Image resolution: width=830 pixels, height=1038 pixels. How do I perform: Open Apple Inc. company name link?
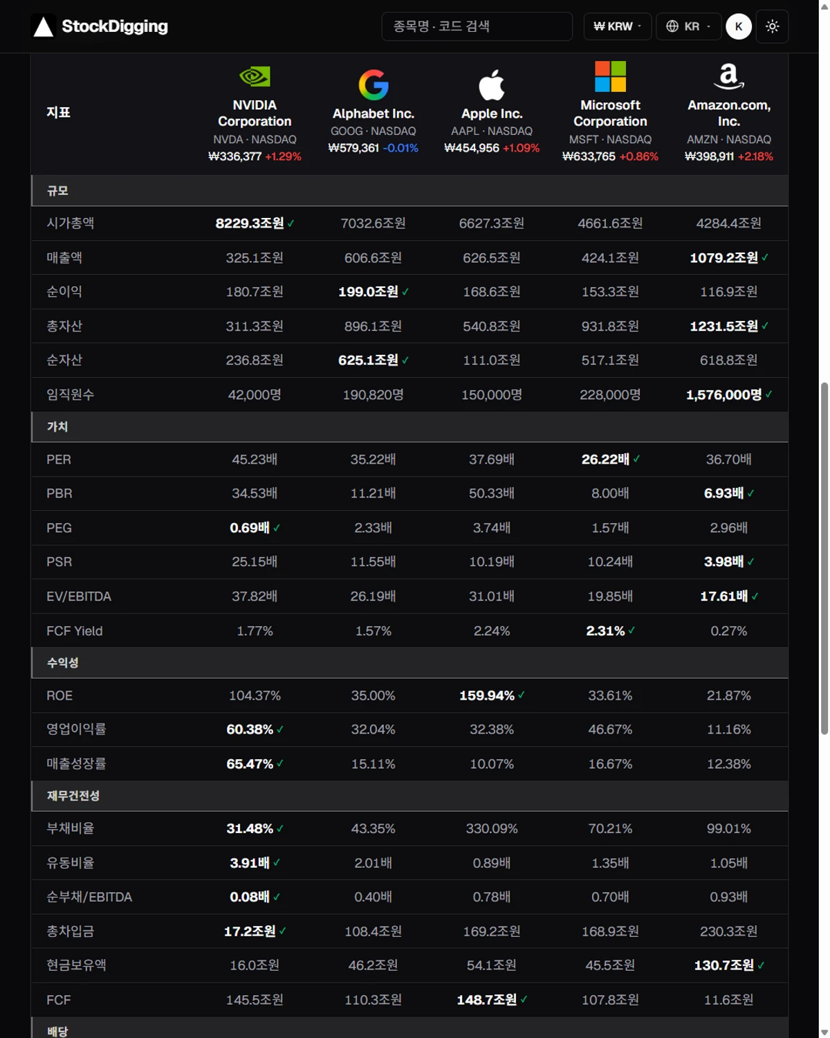click(492, 113)
